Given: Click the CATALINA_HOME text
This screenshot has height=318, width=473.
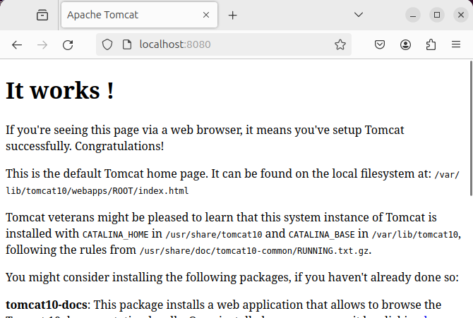Looking at the screenshot, I should click(x=116, y=235).
